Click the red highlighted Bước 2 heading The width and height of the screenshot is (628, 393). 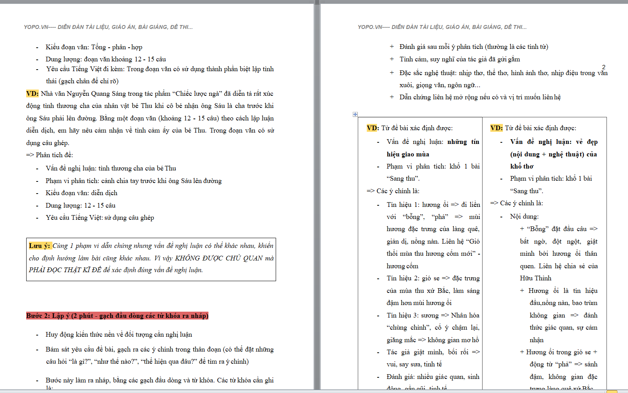(x=117, y=316)
